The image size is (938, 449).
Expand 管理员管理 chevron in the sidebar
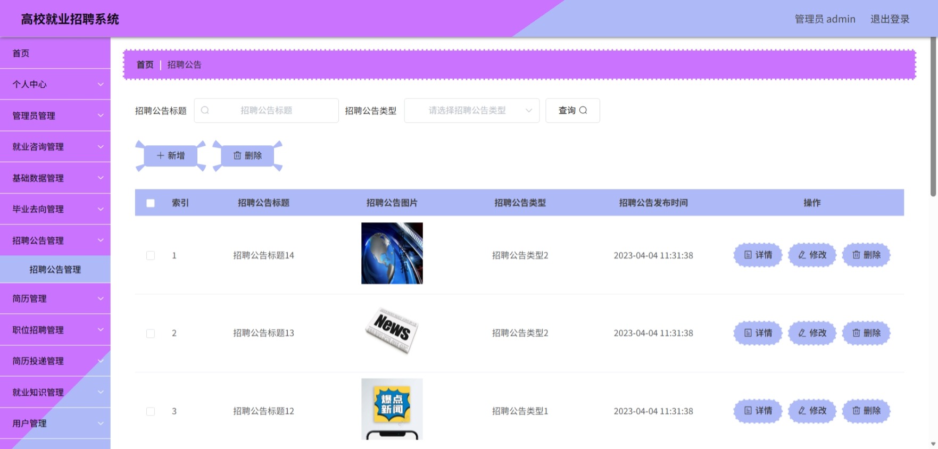tap(101, 115)
